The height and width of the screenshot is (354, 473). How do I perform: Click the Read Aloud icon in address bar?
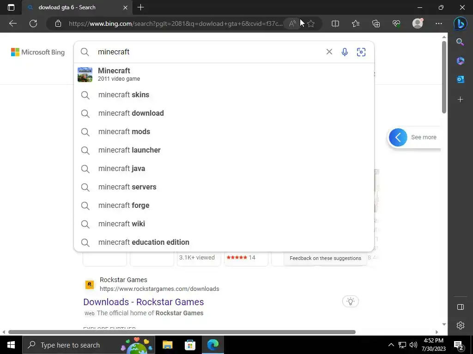292,24
